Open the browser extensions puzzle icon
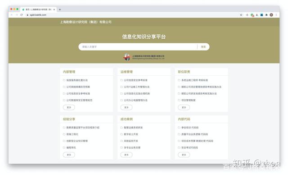288x175 pixels. tap(266, 15)
